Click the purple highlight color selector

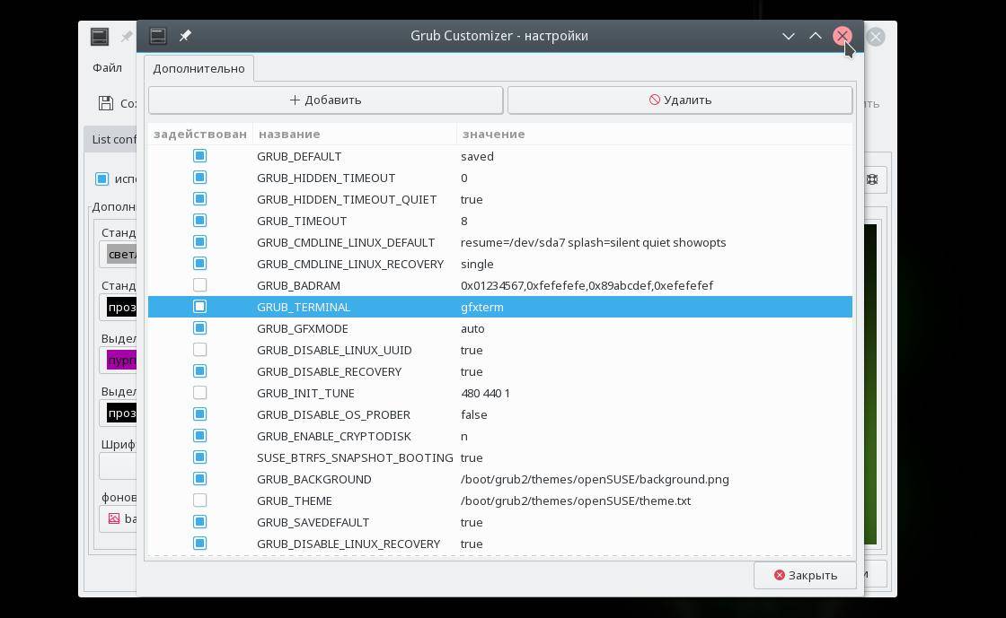tap(121, 361)
